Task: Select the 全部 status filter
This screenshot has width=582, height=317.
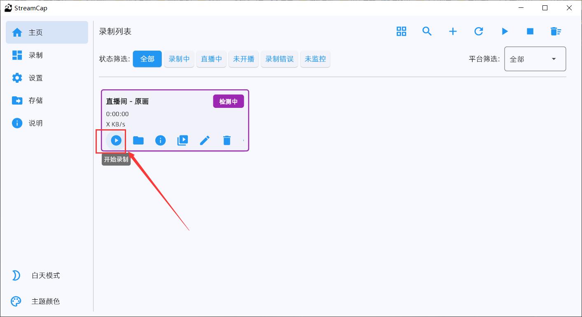Action: pos(147,59)
